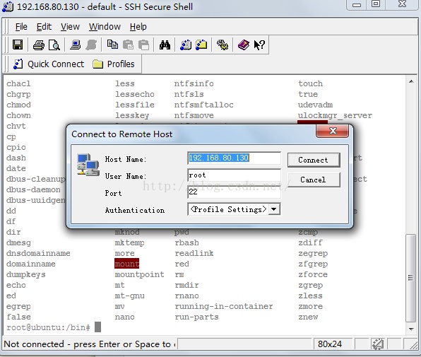Click 'ntfsinfo' in terminal listing
Image resolution: width=421 pixels, height=357 pixels.
194,84
